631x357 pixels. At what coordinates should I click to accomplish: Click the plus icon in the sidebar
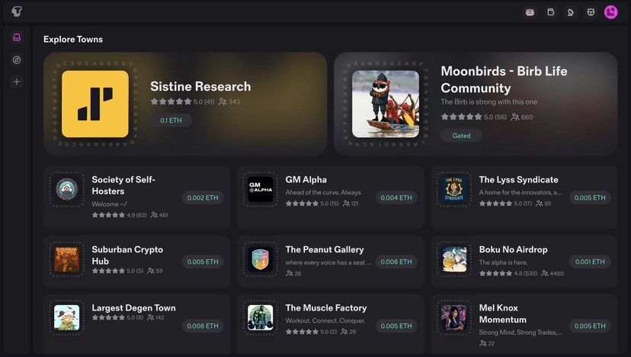[17, 82]
